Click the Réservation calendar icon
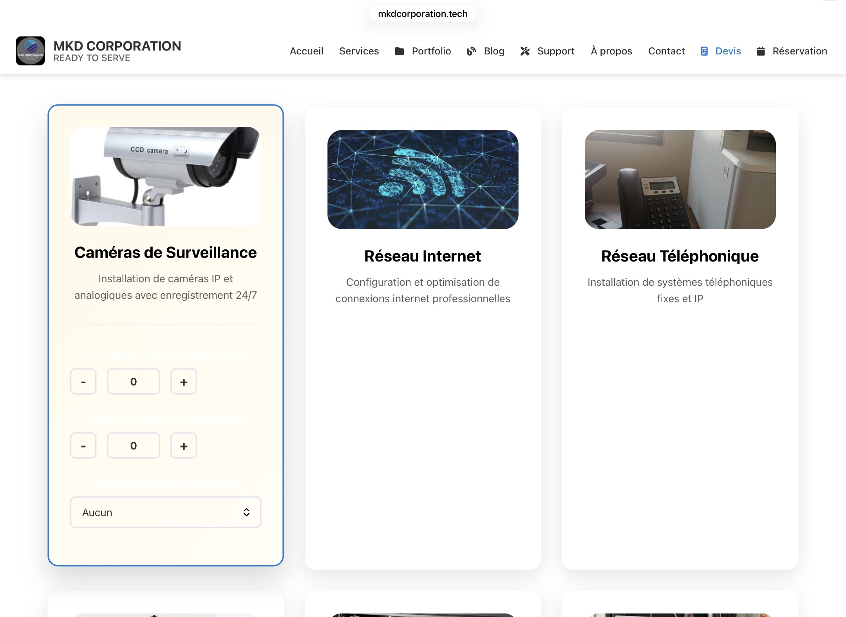This screenshot has height=617, width=846. pyautogui.click(x=761, y=51)
